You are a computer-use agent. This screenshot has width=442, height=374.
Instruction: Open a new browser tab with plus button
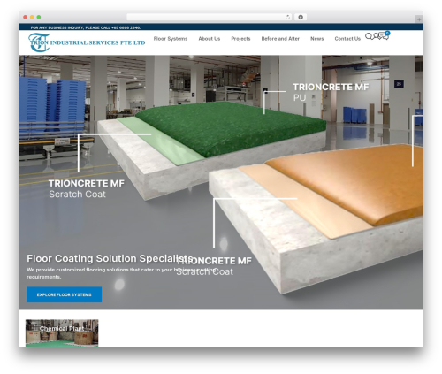[x=419, y=19]
